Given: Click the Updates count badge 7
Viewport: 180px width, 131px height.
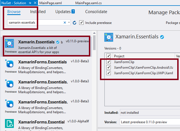Looking at the screenshot, I should tap(73, 11).
